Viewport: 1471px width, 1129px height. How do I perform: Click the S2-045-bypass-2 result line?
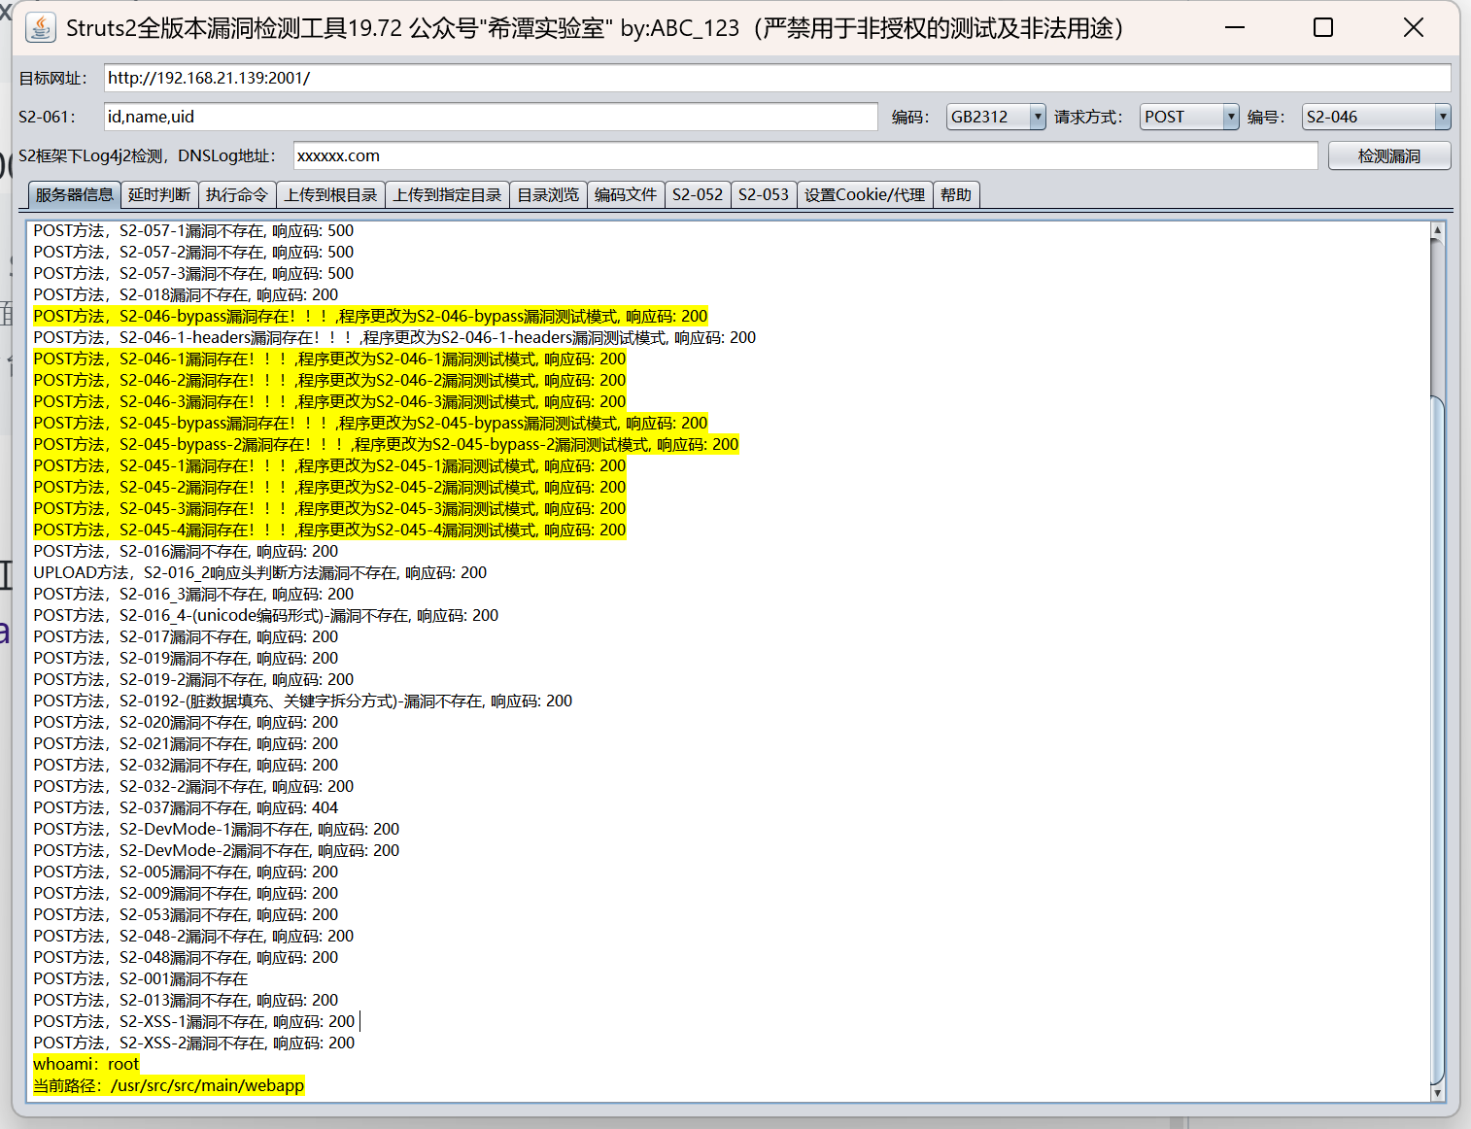point(386,444)
